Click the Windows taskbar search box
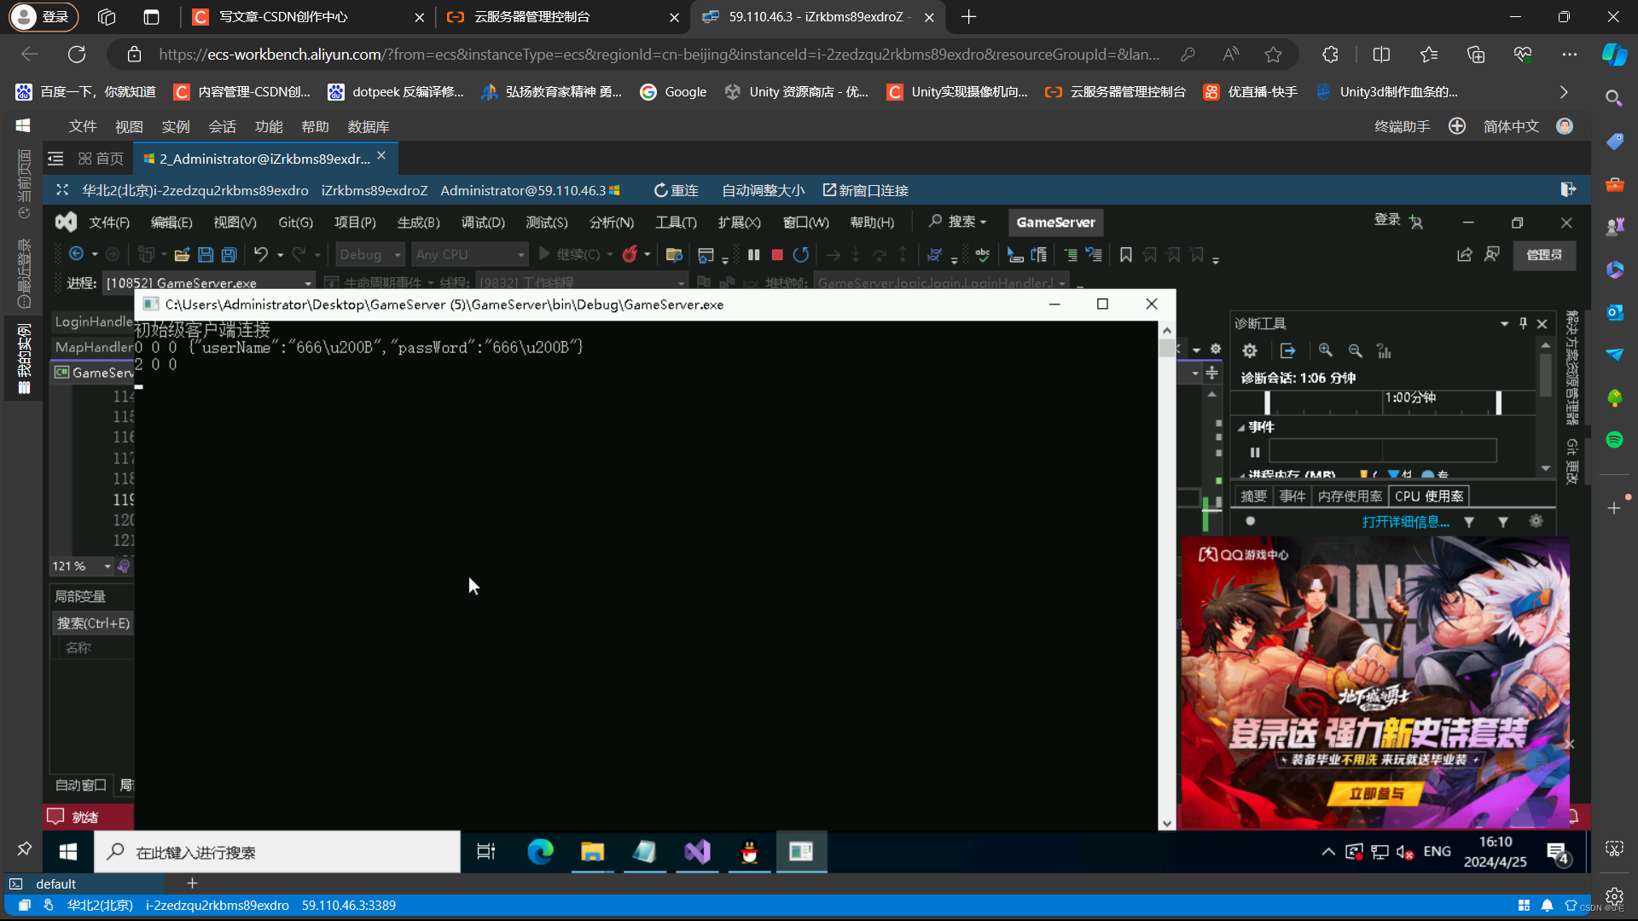 pyautogui.click(x=277, y=852)
